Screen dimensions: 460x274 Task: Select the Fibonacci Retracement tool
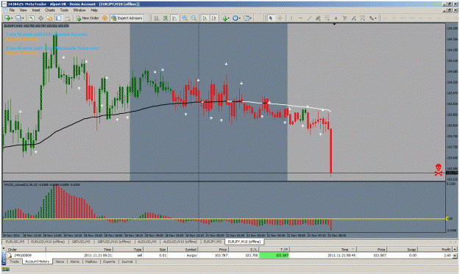point(327,18)
